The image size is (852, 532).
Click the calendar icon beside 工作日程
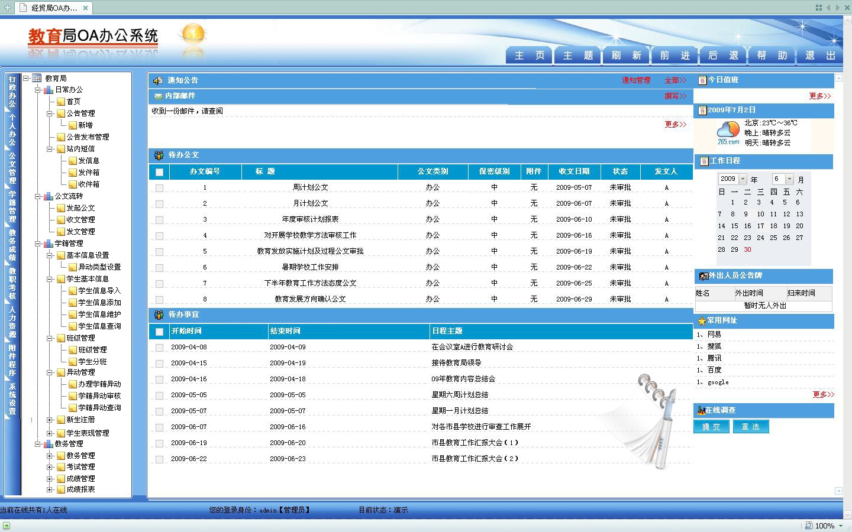704,161
